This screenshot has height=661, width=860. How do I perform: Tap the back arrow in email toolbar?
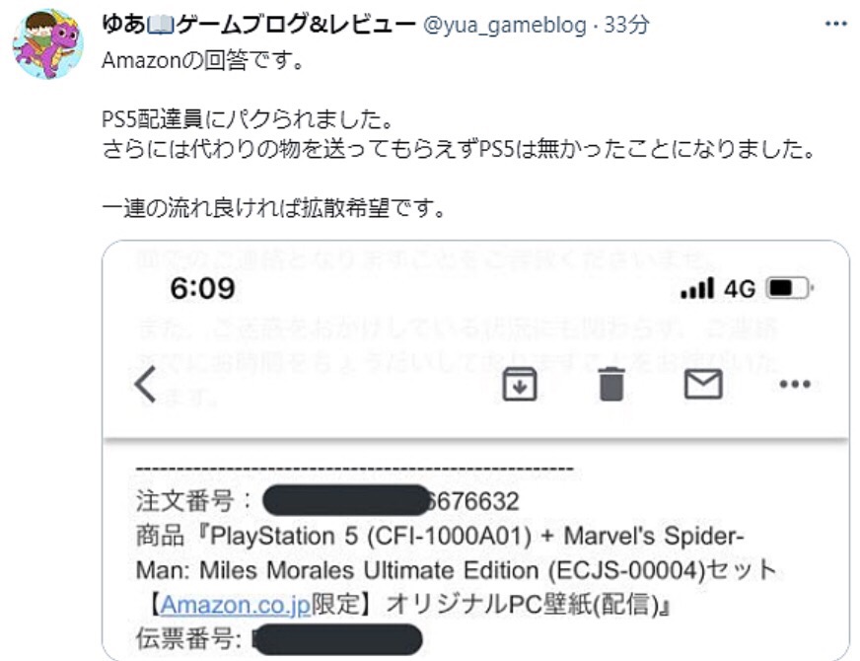146,384
